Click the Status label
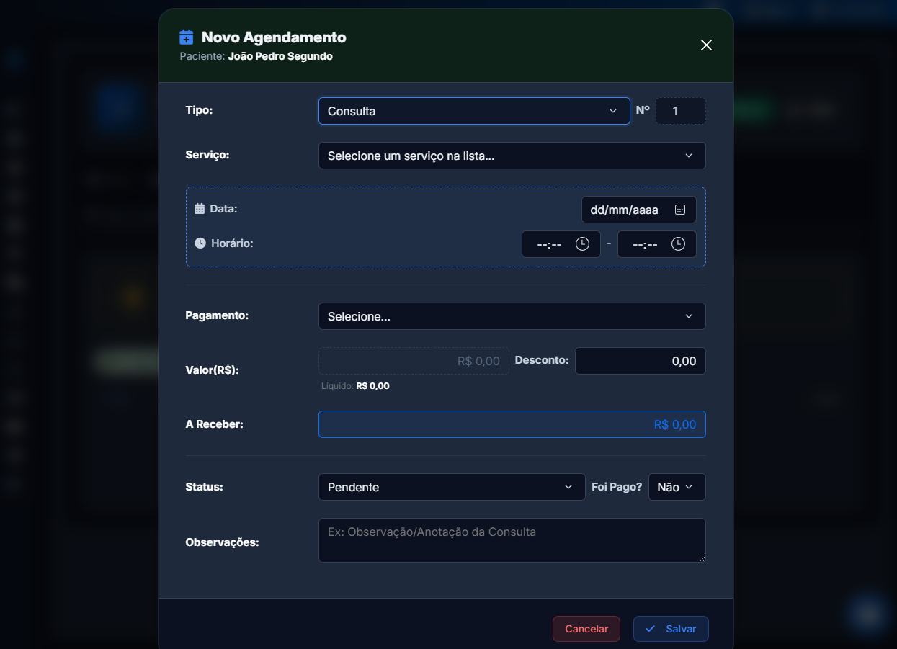Image resolution: width=897 pixels, height=649 pixels. point(205,487)
